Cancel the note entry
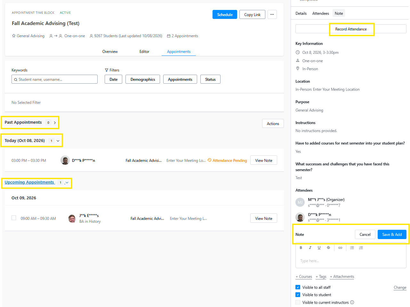The width and height of the screenshot is (410, 307). pyautogui.click(x=365, y=234)
